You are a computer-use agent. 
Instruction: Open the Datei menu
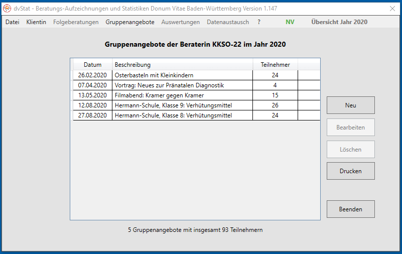[x=12, y=22]
